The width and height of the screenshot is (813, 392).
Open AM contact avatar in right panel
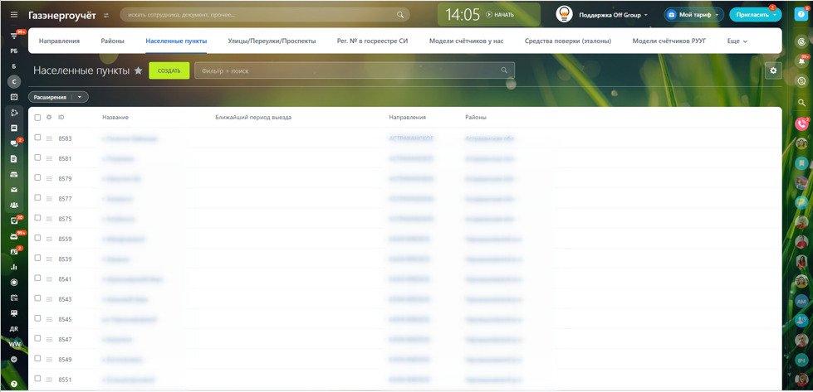pos(801,301)
